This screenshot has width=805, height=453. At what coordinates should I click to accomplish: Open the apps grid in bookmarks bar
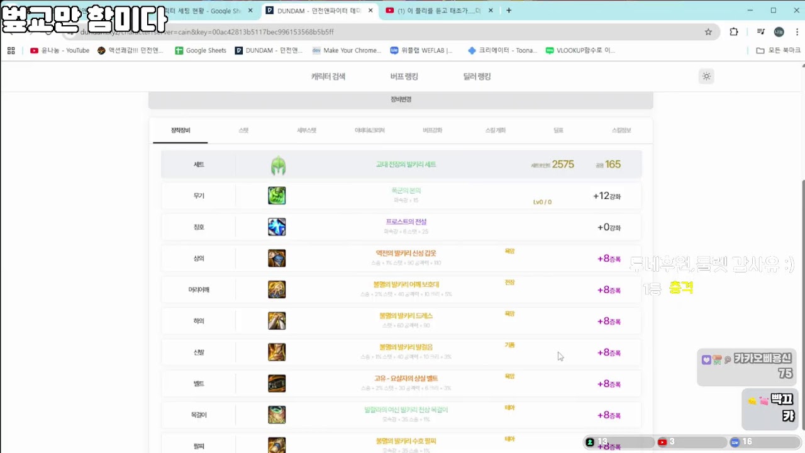tap(11, 50)
